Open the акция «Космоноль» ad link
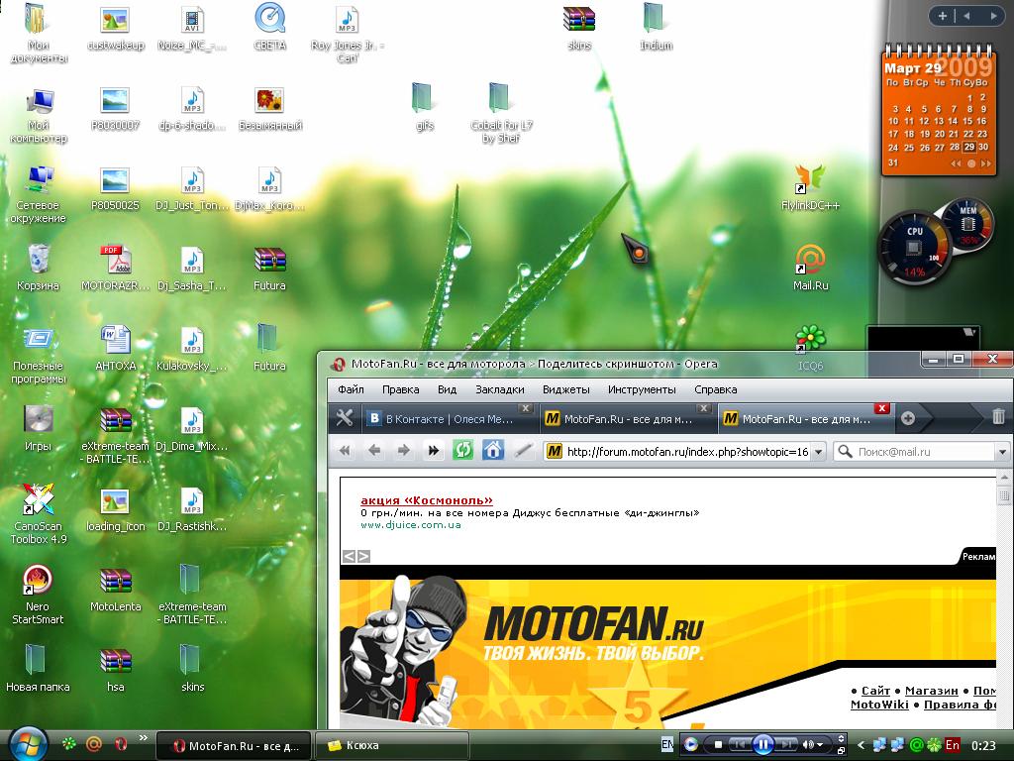The width and height of the screenshot is (1014, 761). click(427, 500)
